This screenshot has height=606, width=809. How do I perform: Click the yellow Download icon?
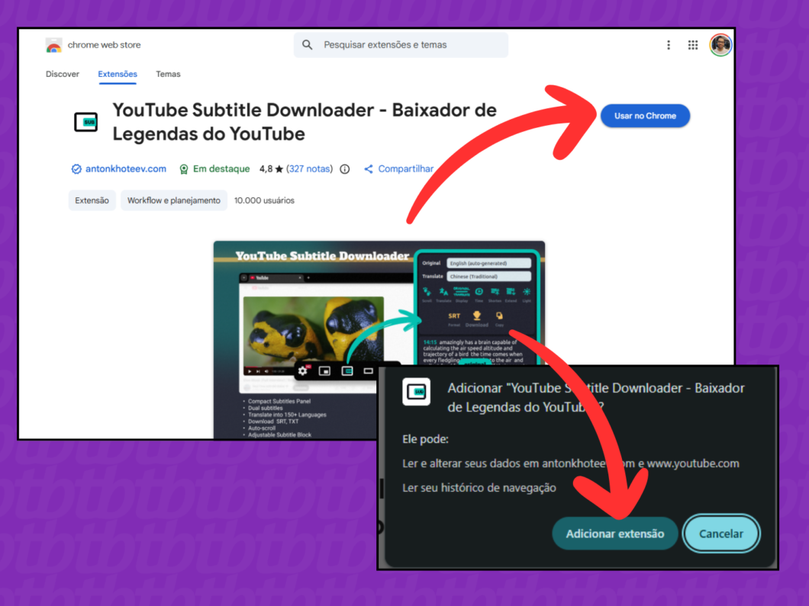pos(476,316)
